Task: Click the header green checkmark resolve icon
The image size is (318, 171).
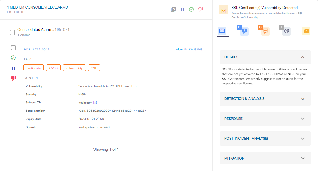Action: [x=191, y=9]
